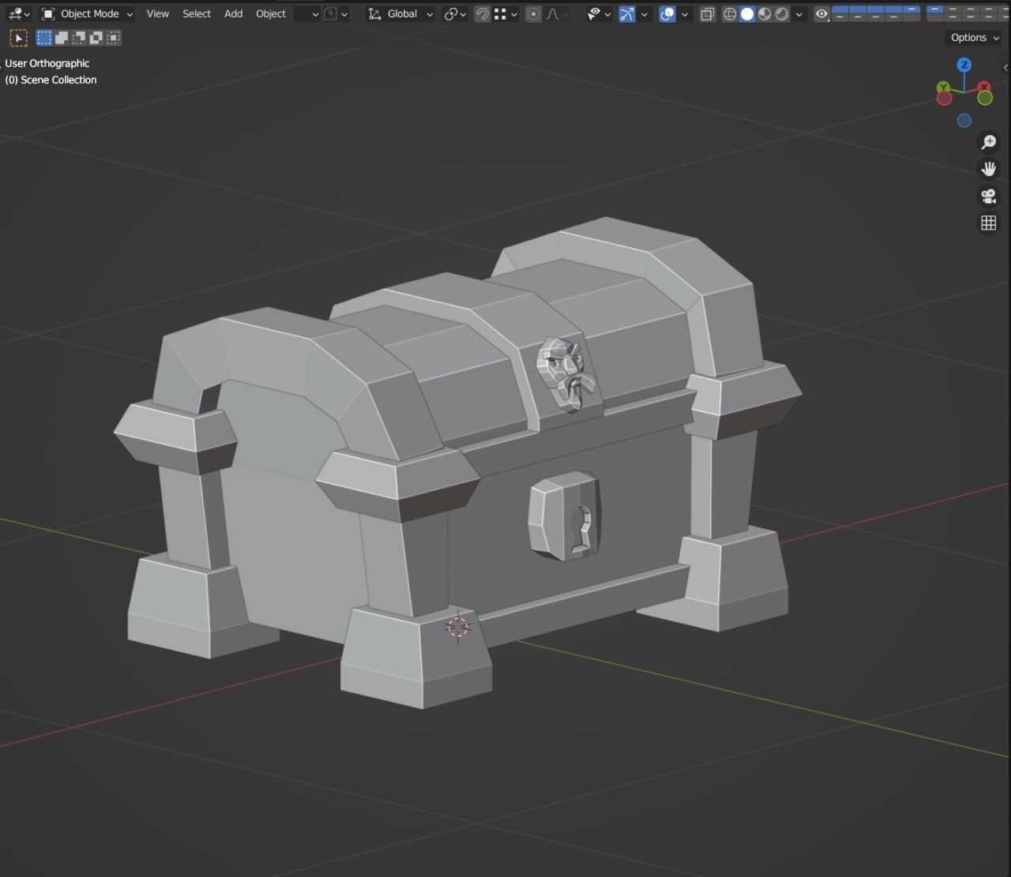The width and height of the screenshot is (1011, 877).
Task: Click the Rendered shading sphere preview
Action: coord(780,13)
